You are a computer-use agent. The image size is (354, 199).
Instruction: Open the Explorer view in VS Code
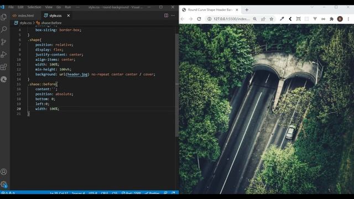click(x=4, y=17)
